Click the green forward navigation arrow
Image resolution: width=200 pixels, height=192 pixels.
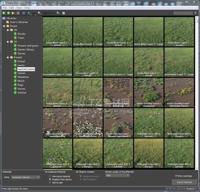click(8, 13)
